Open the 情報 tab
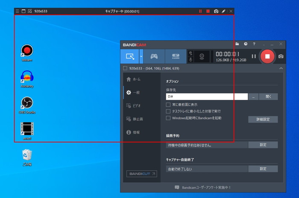 coord(142,132)
